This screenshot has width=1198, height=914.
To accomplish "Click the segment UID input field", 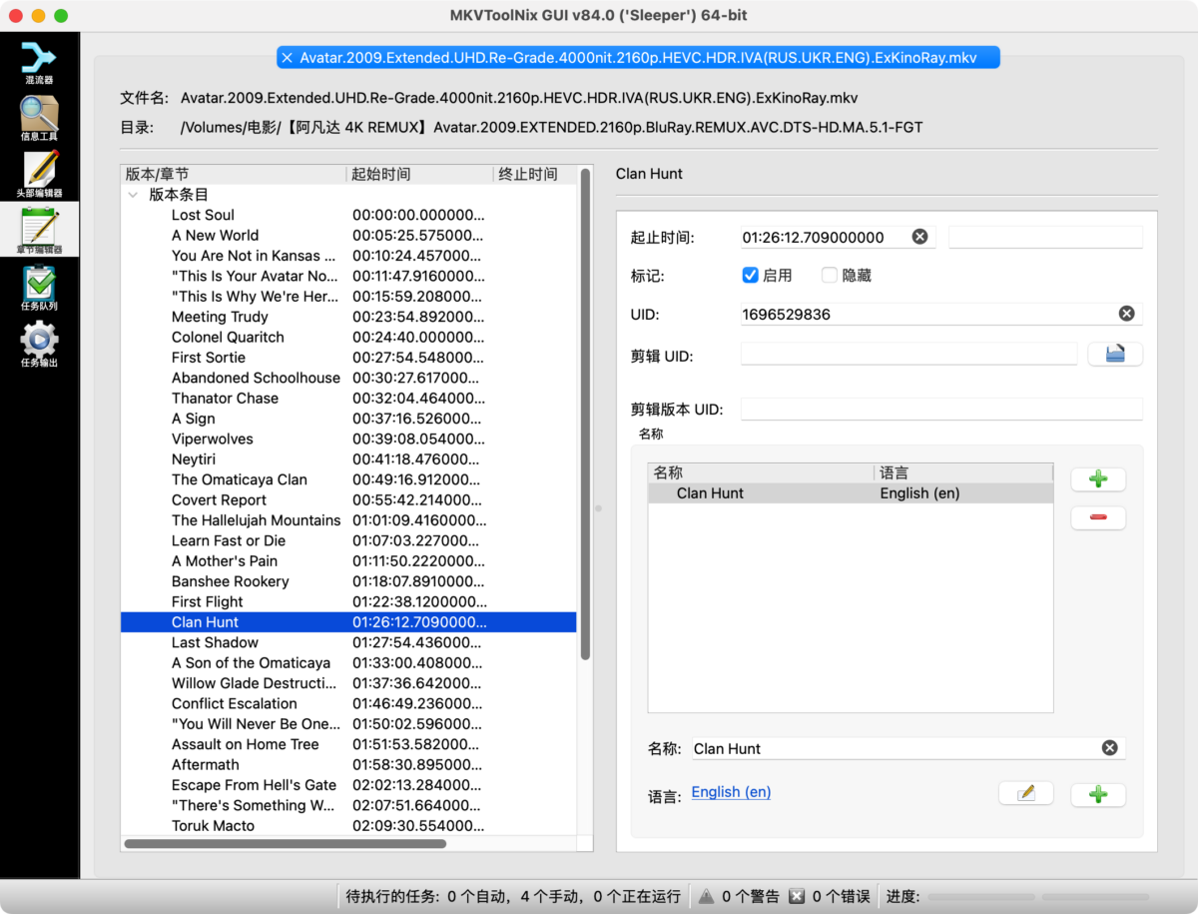I will click(908, 354).
